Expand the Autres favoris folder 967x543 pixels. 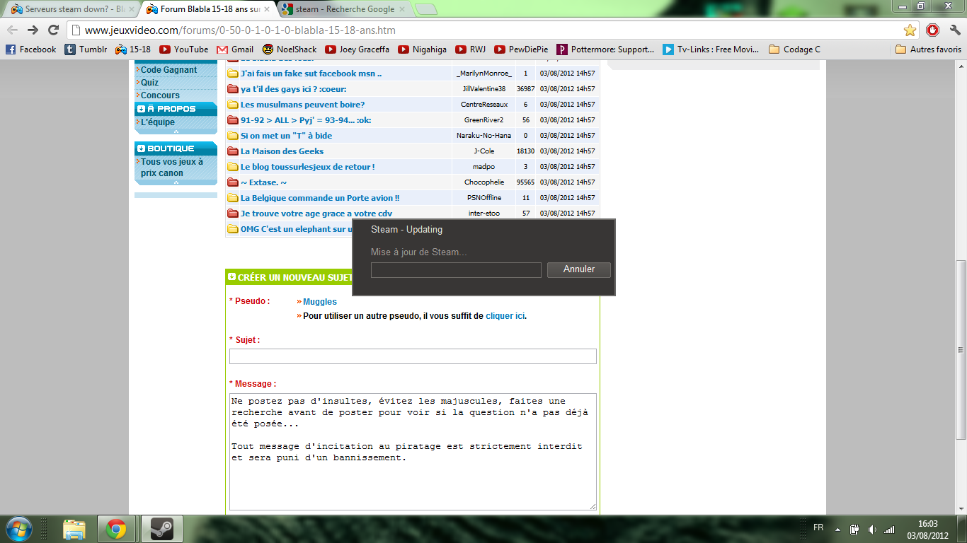pyautogui.click(x=928, y=49)
